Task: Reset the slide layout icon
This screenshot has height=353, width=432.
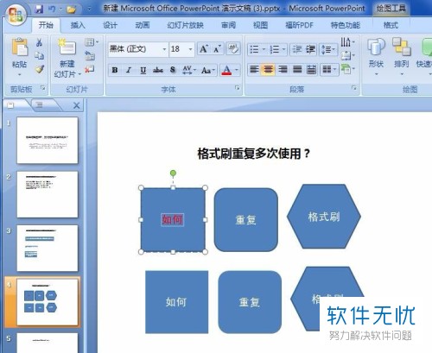Action: tap(90, 55)
